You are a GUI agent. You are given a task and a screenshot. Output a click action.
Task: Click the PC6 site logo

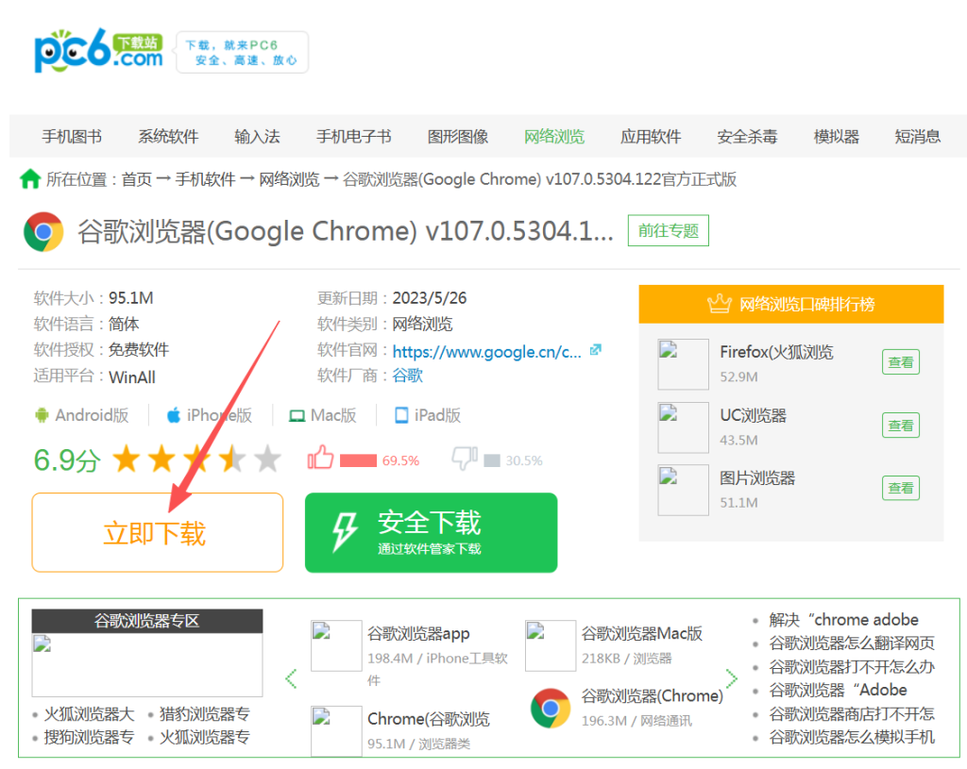(x=98, y=53)
